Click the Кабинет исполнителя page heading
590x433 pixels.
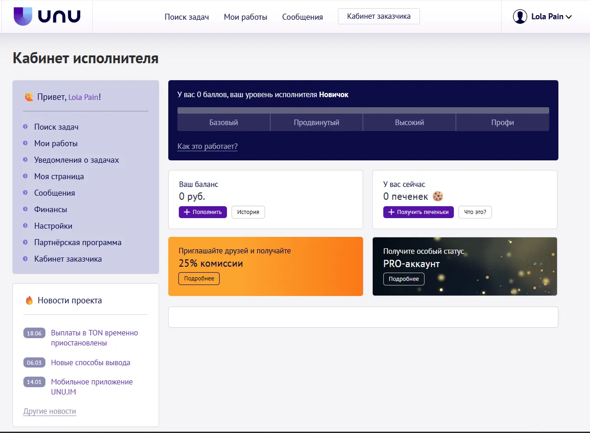86,58
